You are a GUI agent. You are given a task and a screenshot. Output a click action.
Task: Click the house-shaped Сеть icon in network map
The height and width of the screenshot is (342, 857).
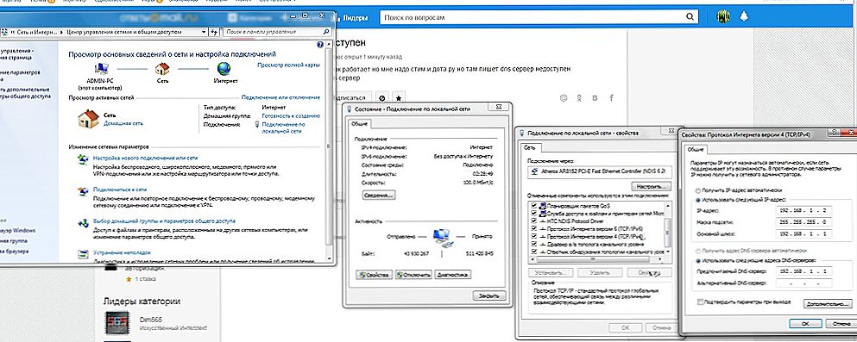[162, 69]
